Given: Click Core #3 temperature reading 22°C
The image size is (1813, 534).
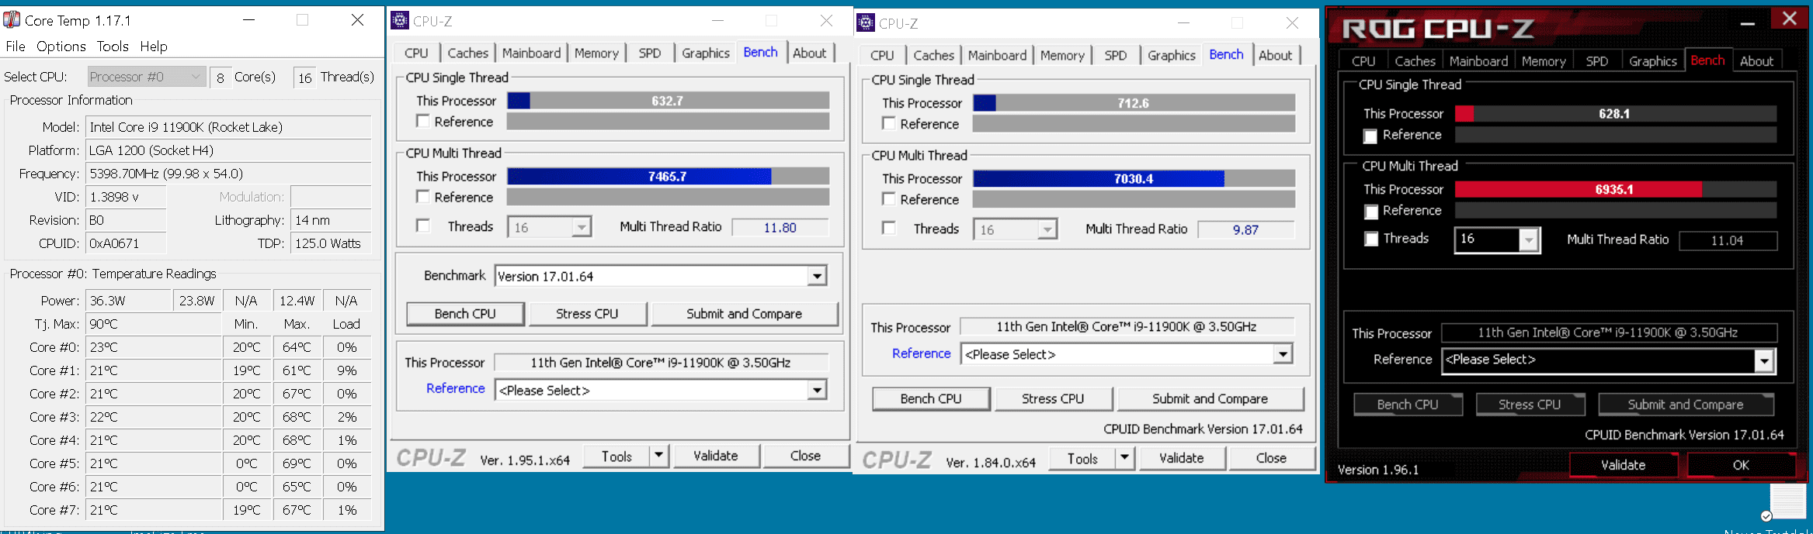Looking at the screenshot, I should (154, 417).
